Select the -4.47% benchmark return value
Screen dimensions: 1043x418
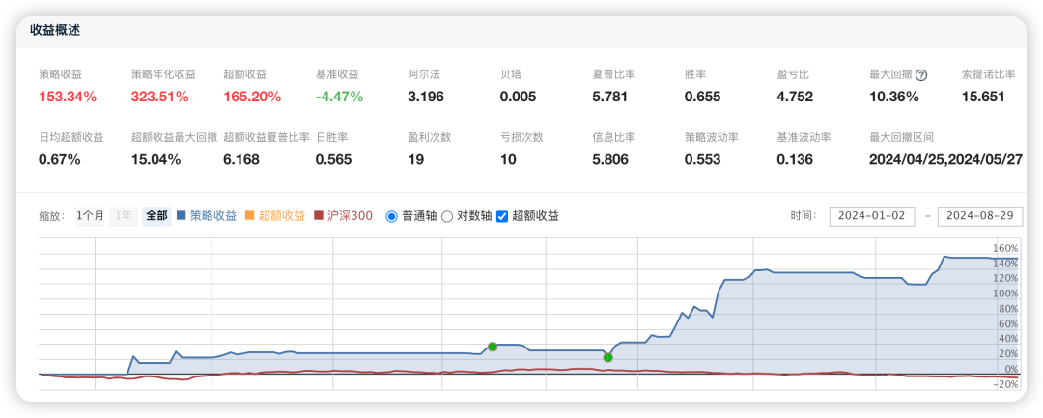pos(339,97)
